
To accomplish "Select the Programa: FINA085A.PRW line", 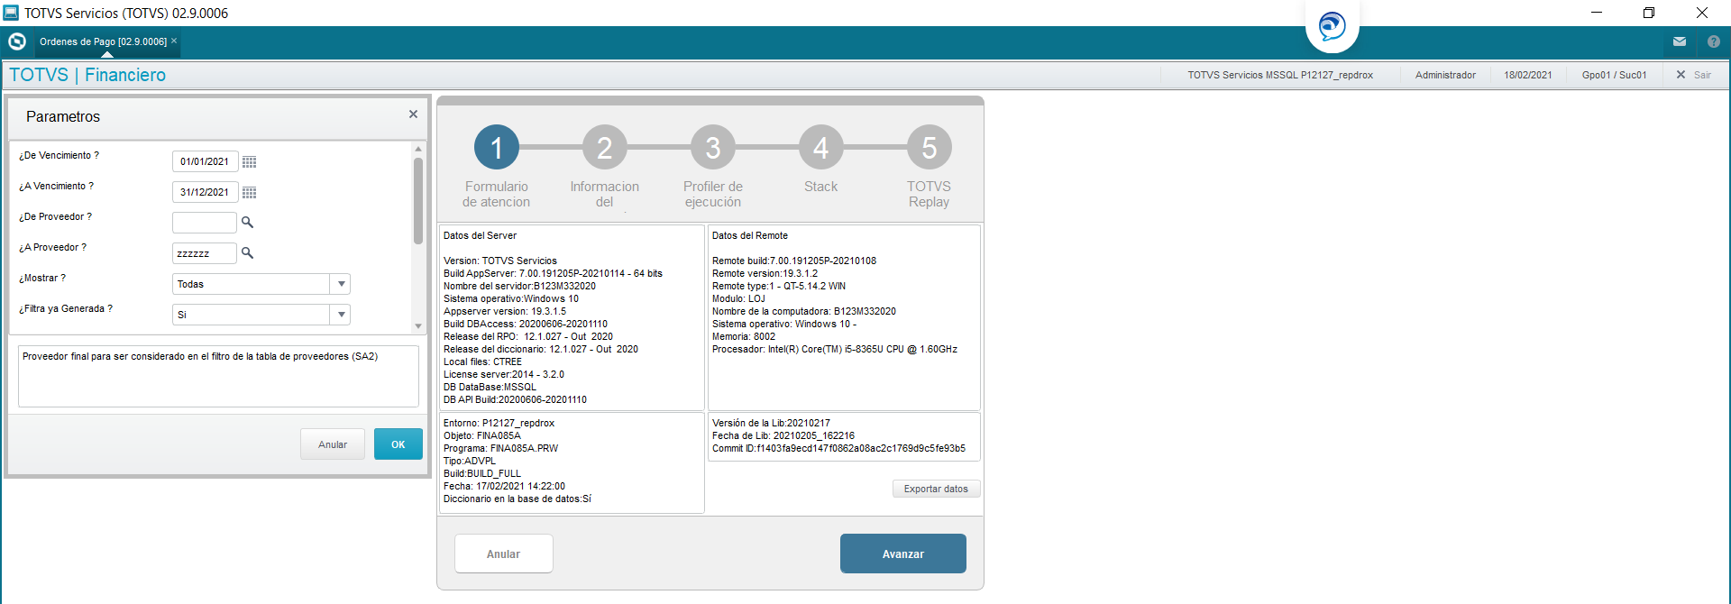I will 500,448.
